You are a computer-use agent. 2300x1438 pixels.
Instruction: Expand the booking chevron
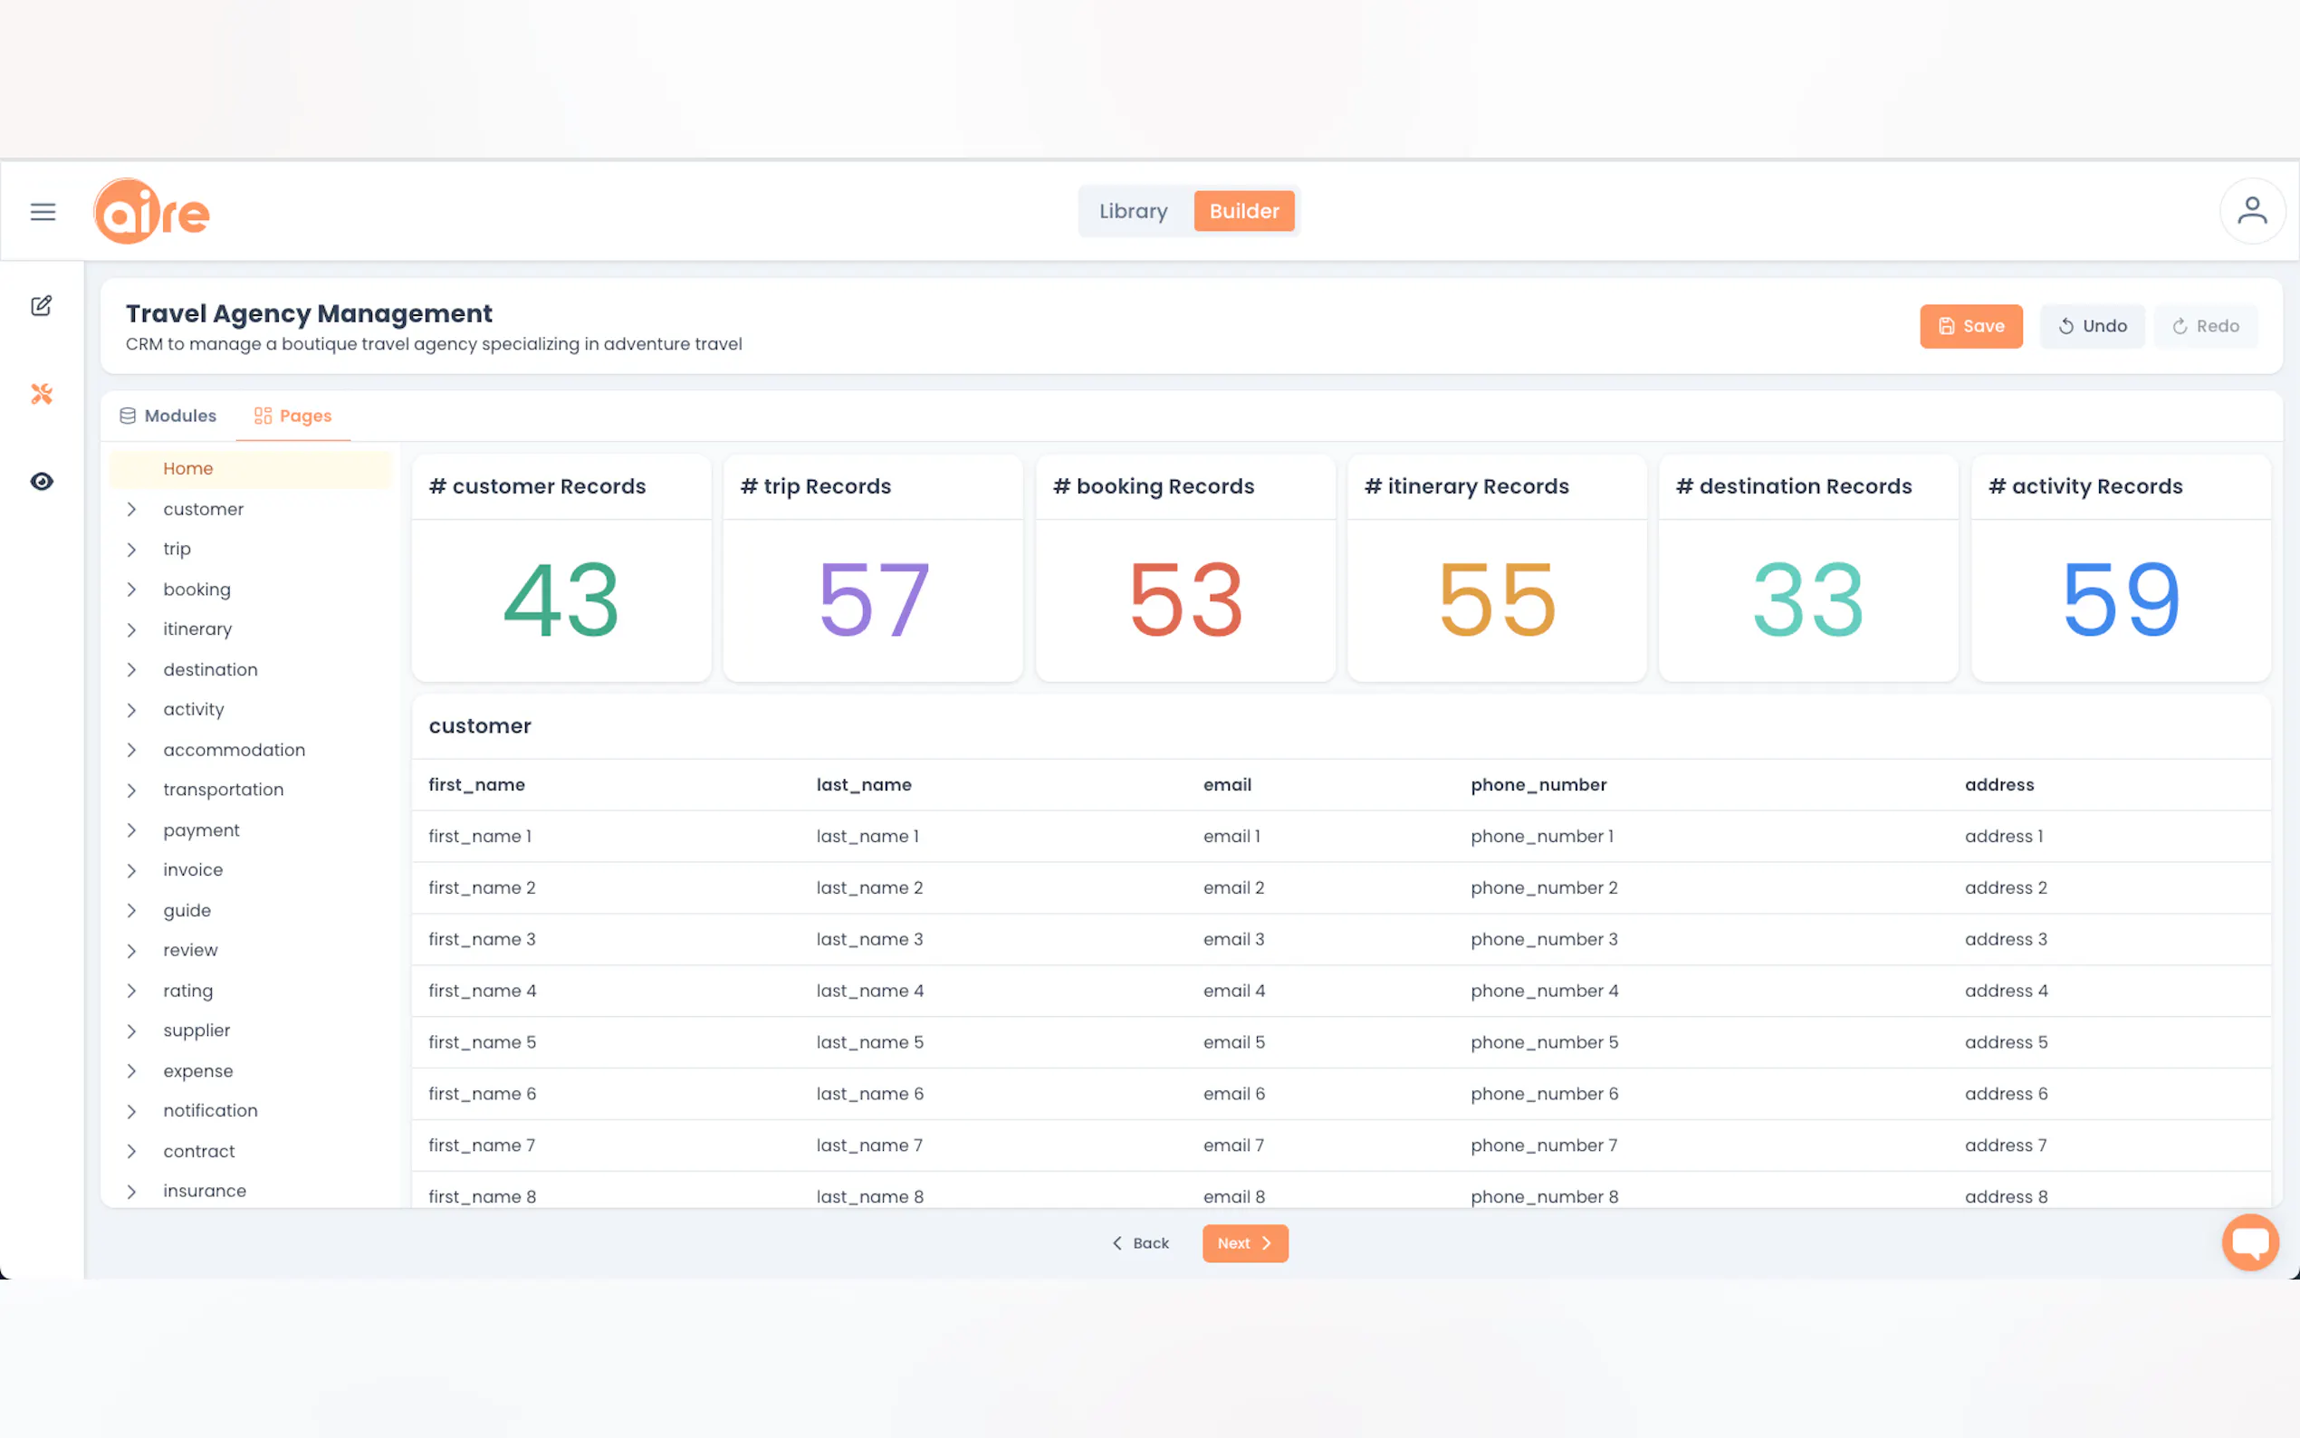pos(131,590)
